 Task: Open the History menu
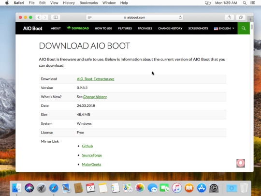click(x=69, y=3)
